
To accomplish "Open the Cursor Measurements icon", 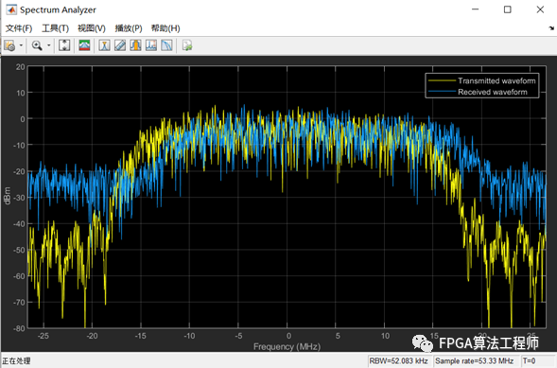I will 104,45.
